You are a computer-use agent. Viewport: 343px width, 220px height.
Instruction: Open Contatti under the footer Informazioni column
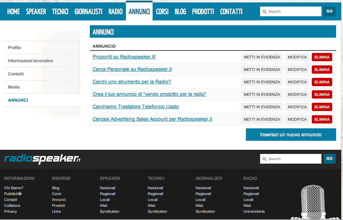[10, 200]
